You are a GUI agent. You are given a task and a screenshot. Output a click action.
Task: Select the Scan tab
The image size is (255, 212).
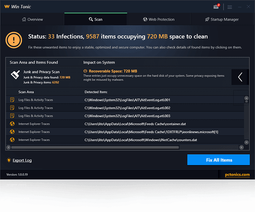(95, 19)
